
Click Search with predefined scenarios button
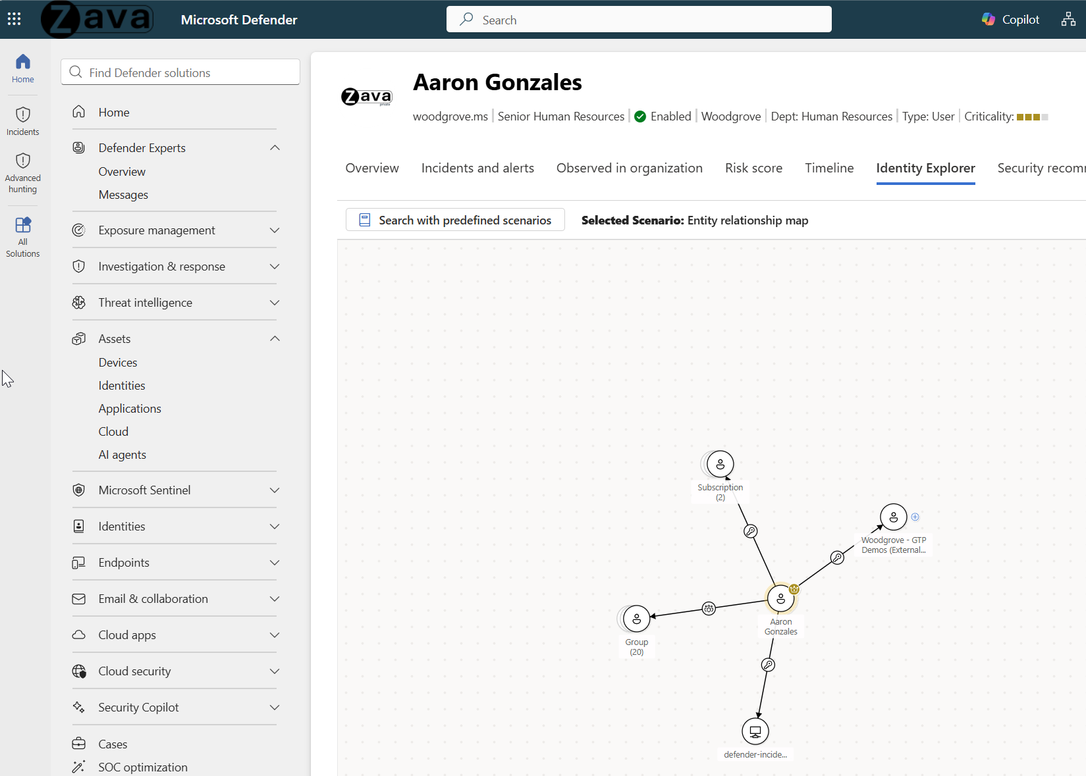pos(455,220)
